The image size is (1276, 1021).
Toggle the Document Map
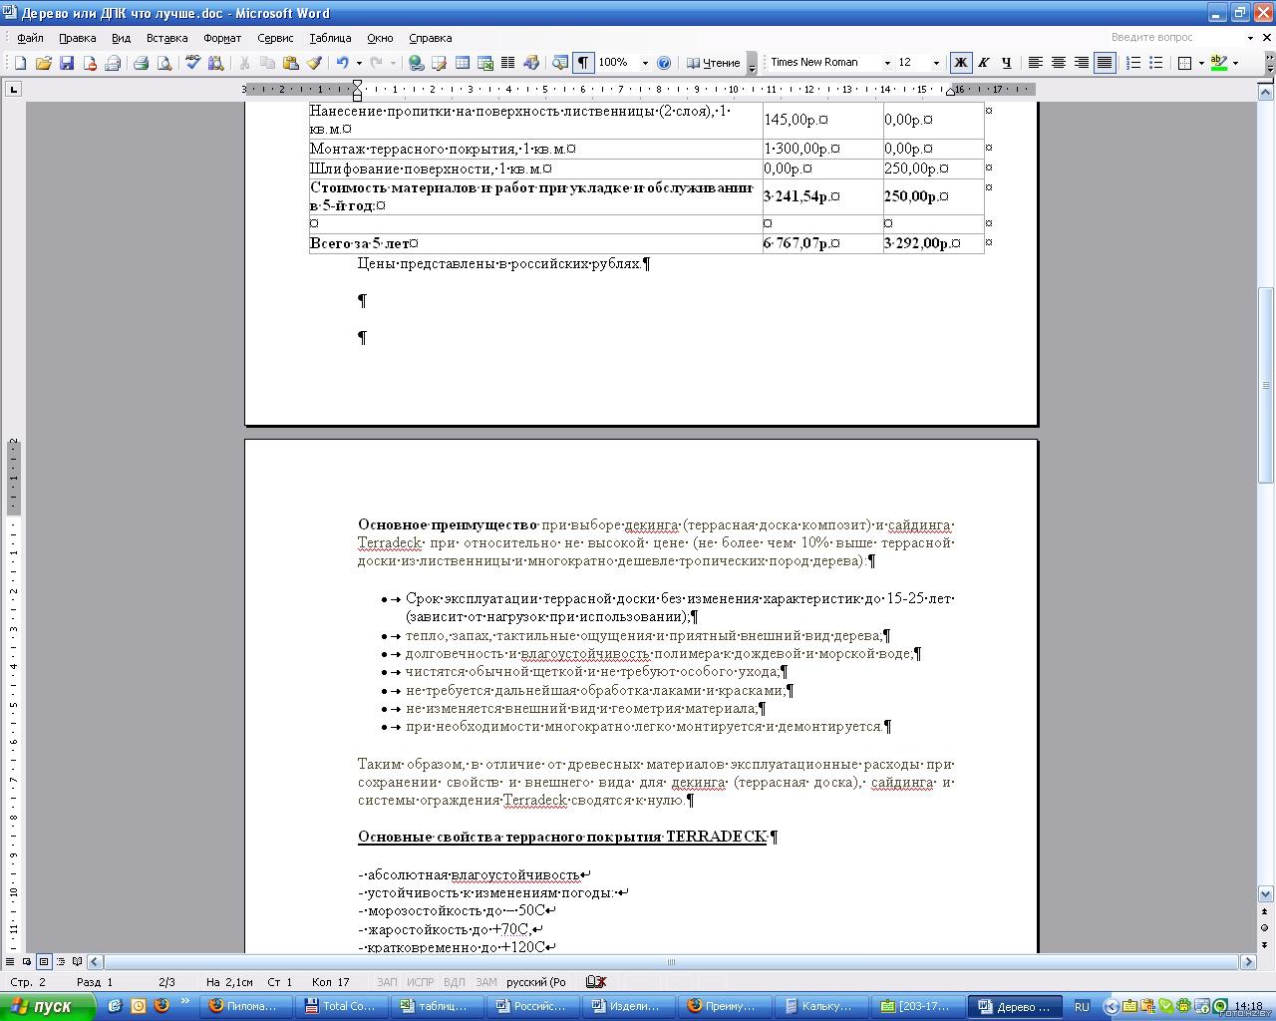[560, 63]
